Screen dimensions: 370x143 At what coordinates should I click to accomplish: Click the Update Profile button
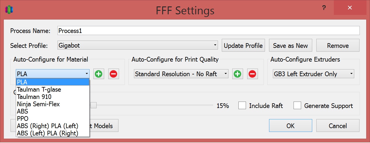[x=243, y=46]
